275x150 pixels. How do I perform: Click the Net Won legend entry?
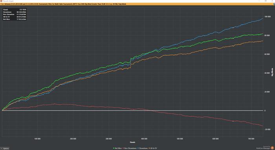[117, 148]
